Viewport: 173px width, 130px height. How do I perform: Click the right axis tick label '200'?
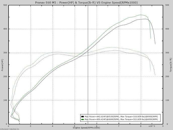pos(167,77)
